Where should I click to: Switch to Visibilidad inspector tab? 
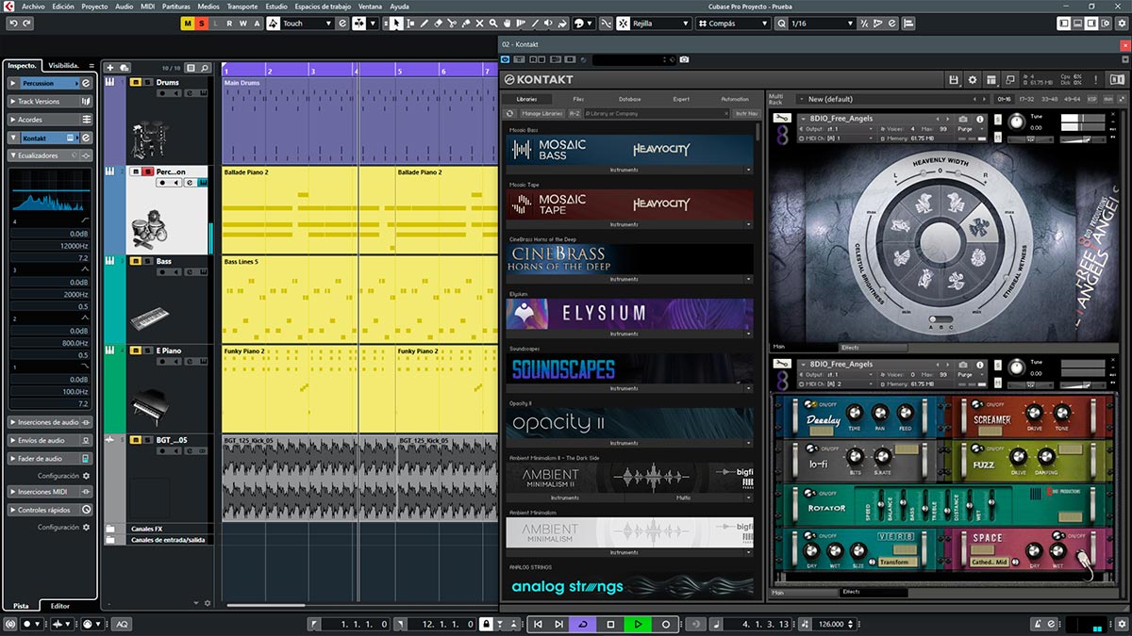coord(64,66)
